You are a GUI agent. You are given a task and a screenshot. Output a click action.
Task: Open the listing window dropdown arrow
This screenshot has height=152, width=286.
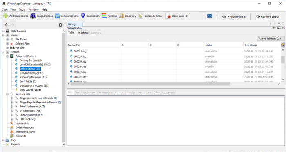279,24
